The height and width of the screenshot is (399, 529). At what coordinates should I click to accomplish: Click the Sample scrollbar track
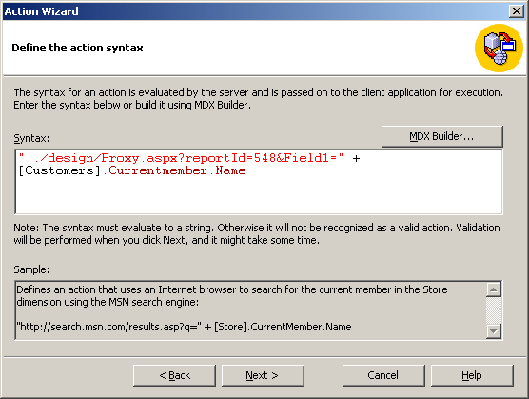494,310
